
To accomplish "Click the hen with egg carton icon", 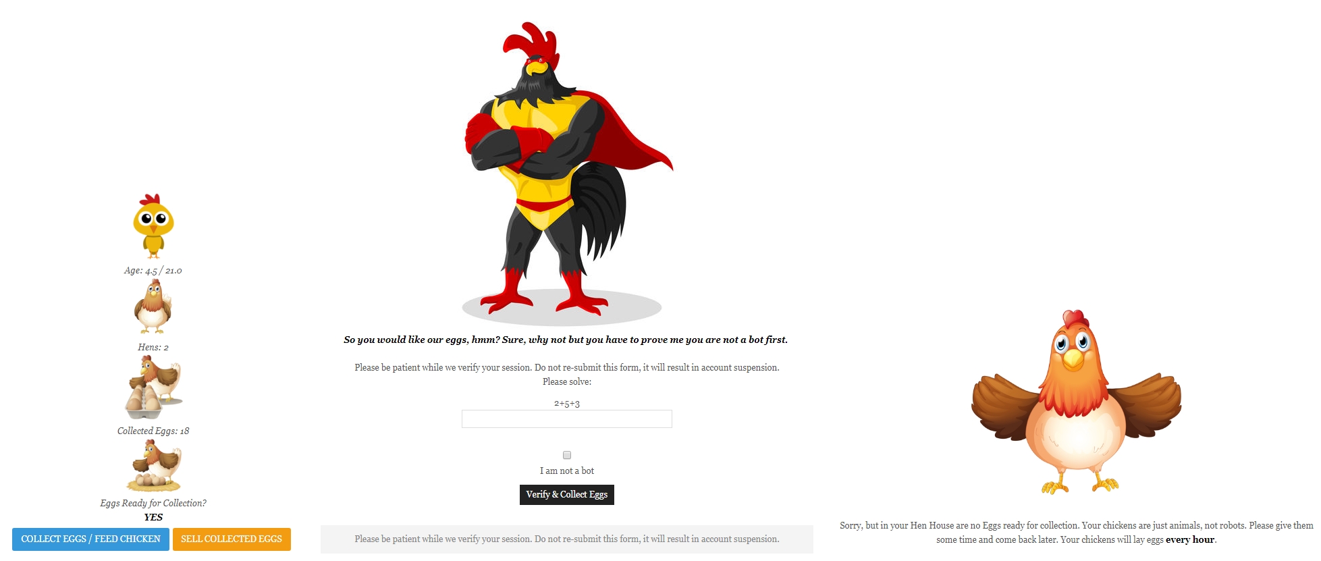I will pyautogui.click(x=153, y=388).
